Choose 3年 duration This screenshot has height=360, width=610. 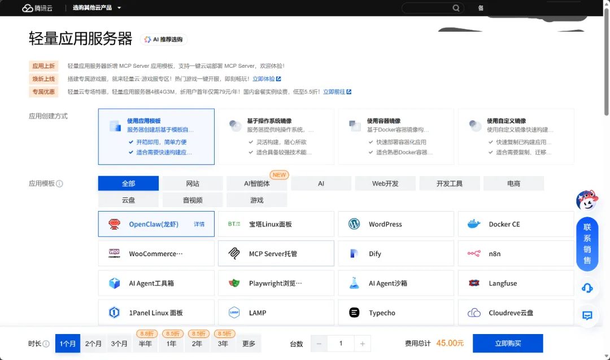(223, 343)
